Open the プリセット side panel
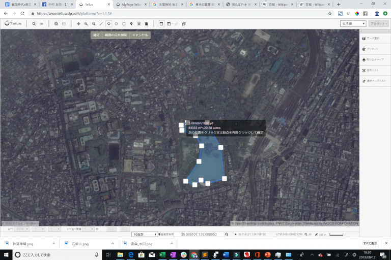The height and width of the screenshot is (260, 391). click(x=375, y=49)
